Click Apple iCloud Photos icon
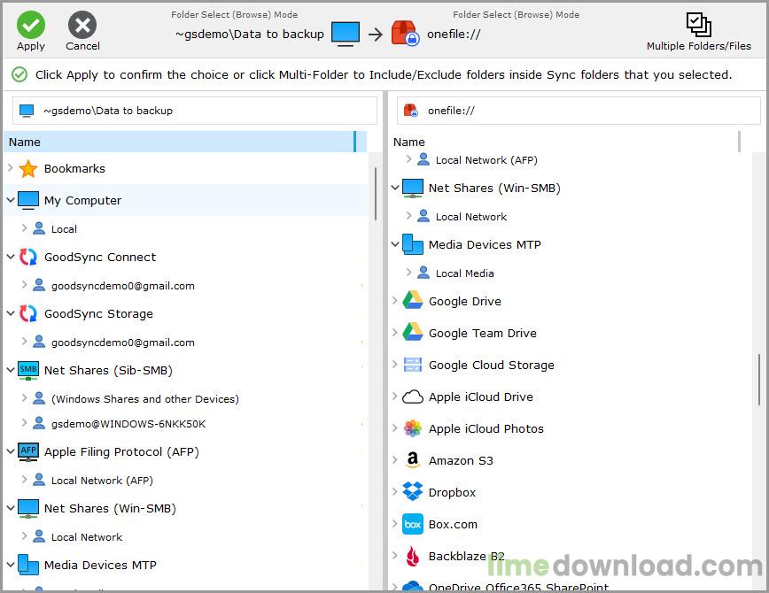The width and height of the screenshot is (769, 593). pos(413,428)
